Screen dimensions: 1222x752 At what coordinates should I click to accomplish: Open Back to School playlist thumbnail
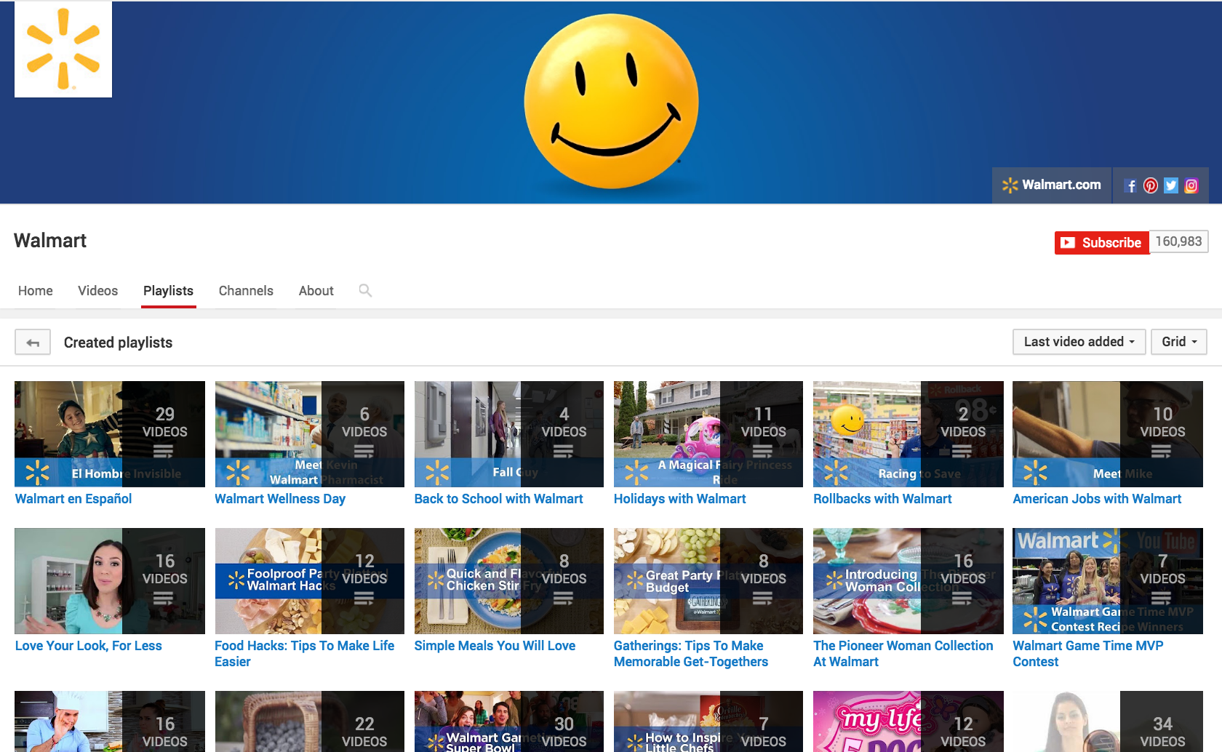[x=509, y=434]
